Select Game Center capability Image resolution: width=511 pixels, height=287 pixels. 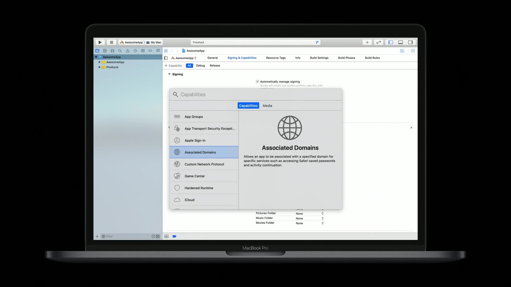pos(204,176)
